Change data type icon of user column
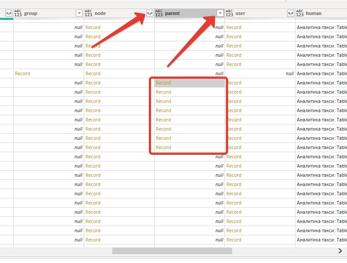Screen dimensions: 347x263 [x=229, y=13]
